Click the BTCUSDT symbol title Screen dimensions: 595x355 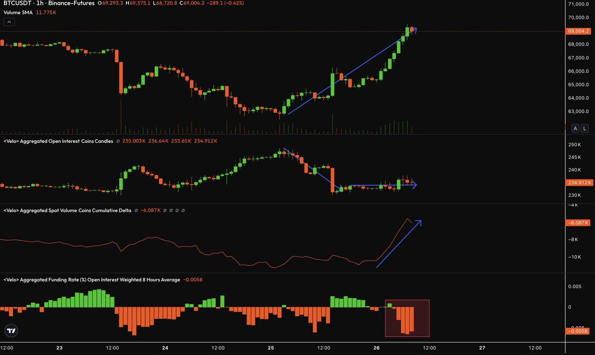click(x=17, y=3)
